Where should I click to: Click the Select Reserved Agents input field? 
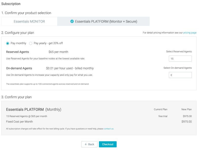(x=180, y=59)
